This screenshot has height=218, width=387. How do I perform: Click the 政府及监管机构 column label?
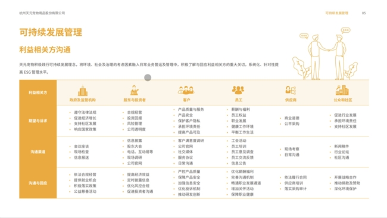[83, 100]
